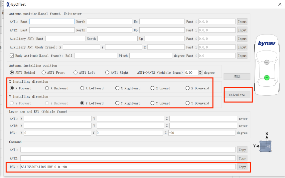The image size is (285, 178).
Task: Toggle the Body Attitude (Local frame) checkbox
Action: [12, 56]
